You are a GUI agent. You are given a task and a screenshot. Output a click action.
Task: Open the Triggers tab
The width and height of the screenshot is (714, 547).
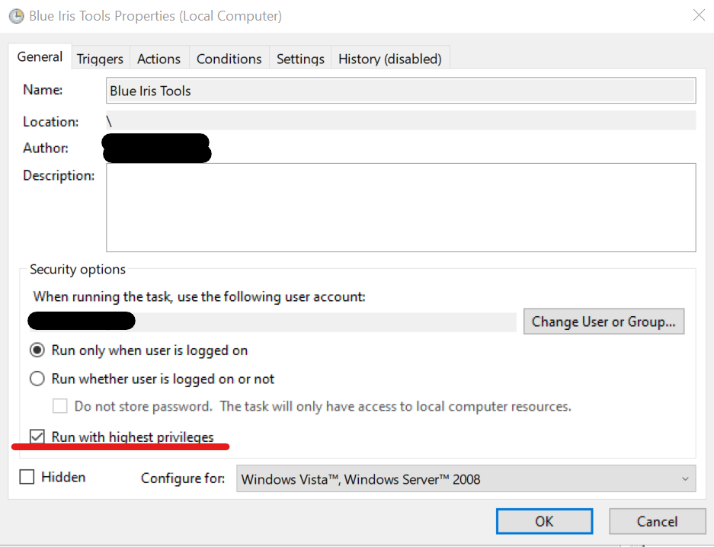point(100,59)
